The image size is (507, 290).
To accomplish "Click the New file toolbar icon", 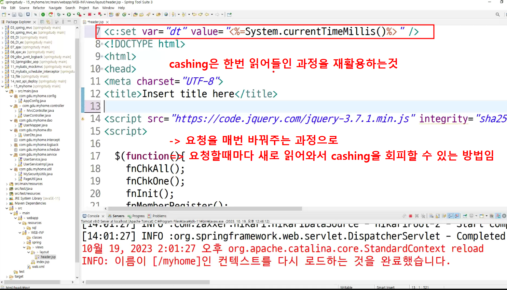I will click(3, 14).
